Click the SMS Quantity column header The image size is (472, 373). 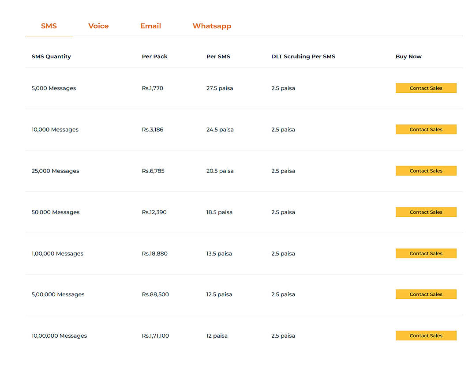(x=51, y=57)
